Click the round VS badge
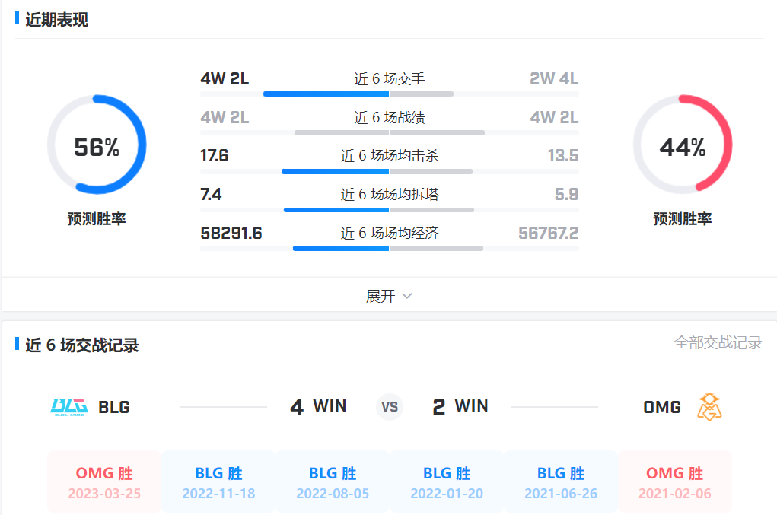This screenshot has width=777, height=515. [390, 407]
